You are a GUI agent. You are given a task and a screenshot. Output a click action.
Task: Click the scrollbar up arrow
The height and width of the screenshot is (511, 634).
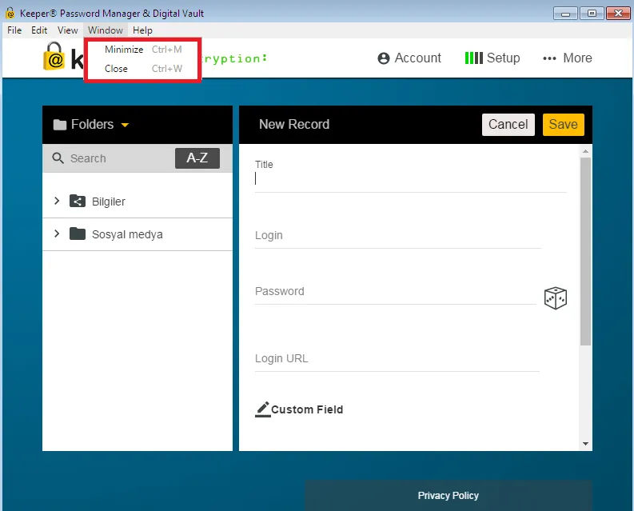pos(585,151)
